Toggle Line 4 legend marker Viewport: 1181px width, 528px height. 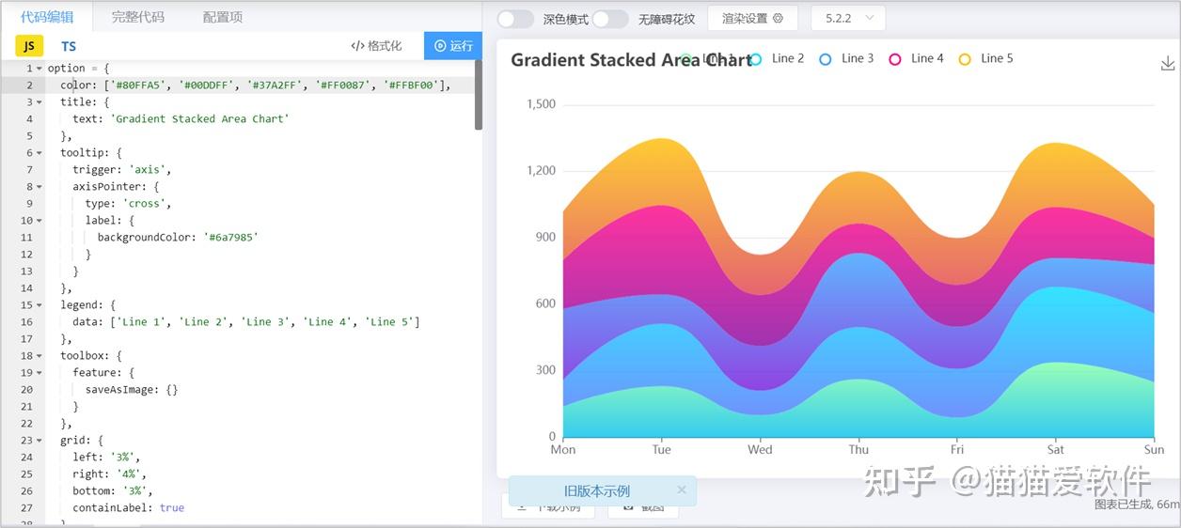pyautogui.click(x=895, y=59)
